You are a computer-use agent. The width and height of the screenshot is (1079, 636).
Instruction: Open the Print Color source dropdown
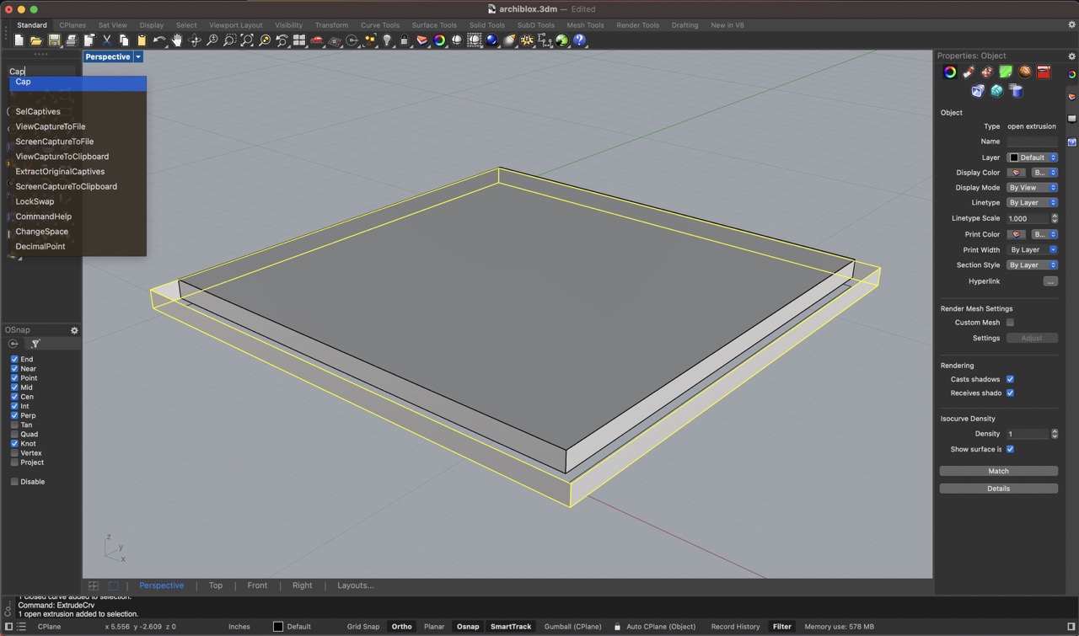click(1044, 234)
